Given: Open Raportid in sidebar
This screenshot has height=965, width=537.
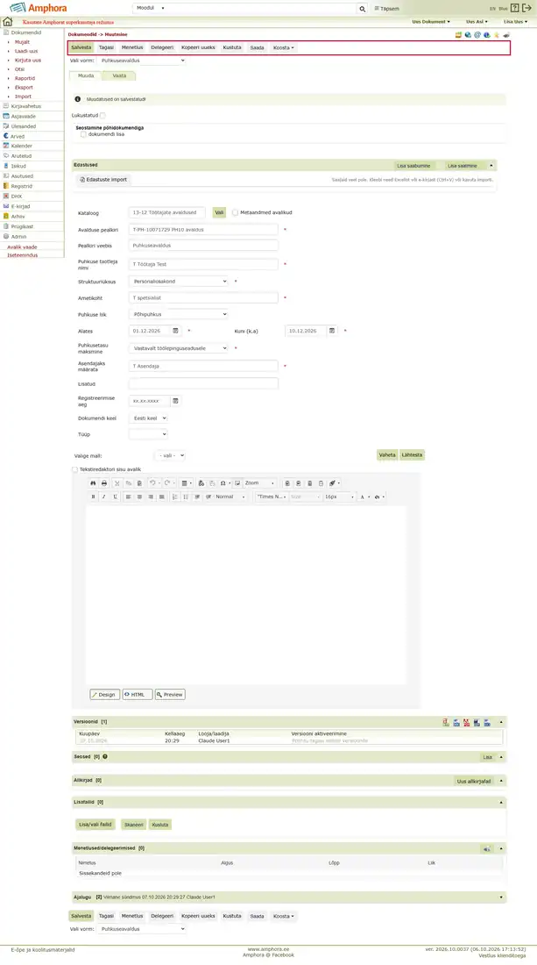Looking at the screenshot, I should (x=25, y=78).
